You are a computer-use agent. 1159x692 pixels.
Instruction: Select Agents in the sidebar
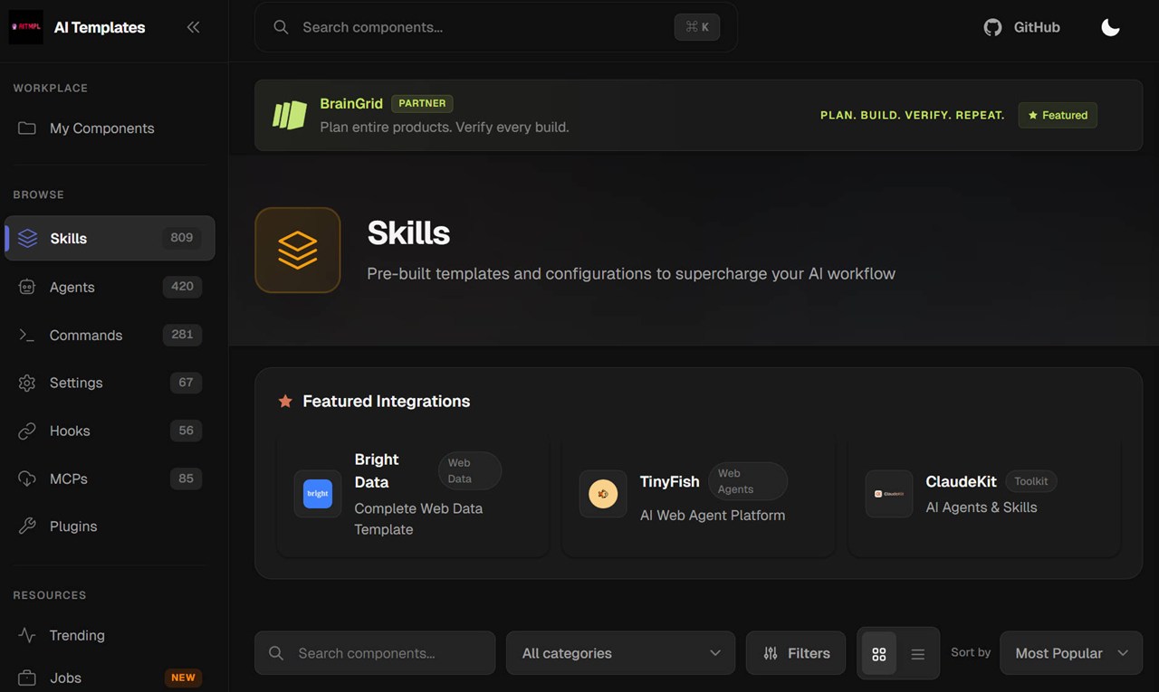(x=110, y=287)
